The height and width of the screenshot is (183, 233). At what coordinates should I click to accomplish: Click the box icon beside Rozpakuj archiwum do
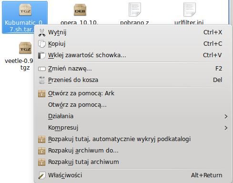[x=42, y=151]
